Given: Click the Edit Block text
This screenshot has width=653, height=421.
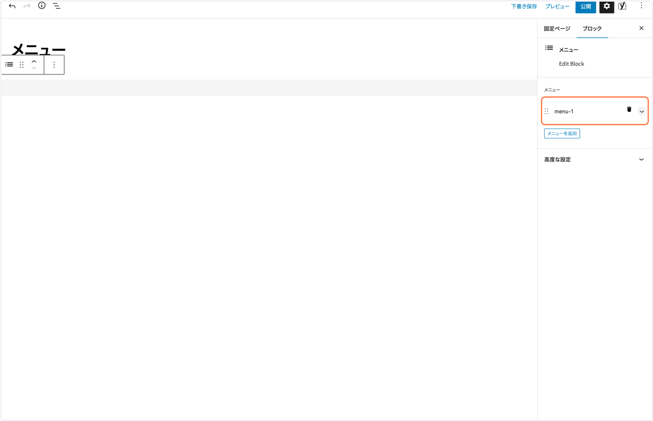Looking at the screenshot, I should [x=571, y=64].
